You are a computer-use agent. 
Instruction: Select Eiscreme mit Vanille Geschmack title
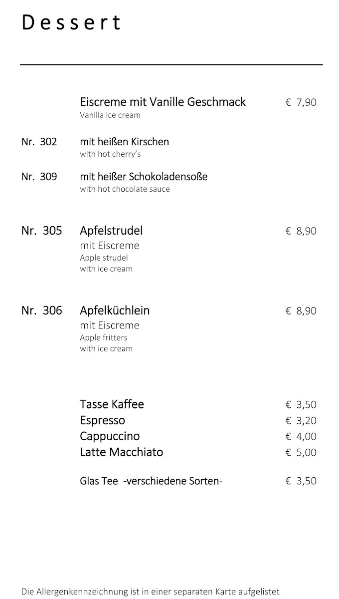click(x=163, y=102)
